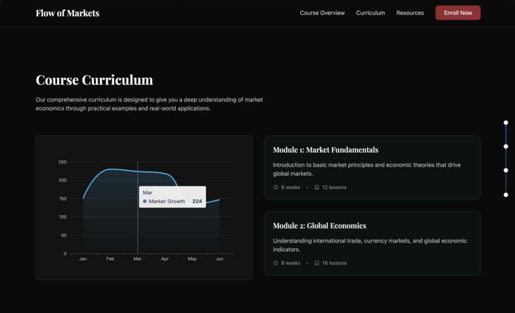The width and height of the screenshot is (515, 313).
Task: Click the May label on chart axis
Action: pyautogui.click(x=192, y=259)
